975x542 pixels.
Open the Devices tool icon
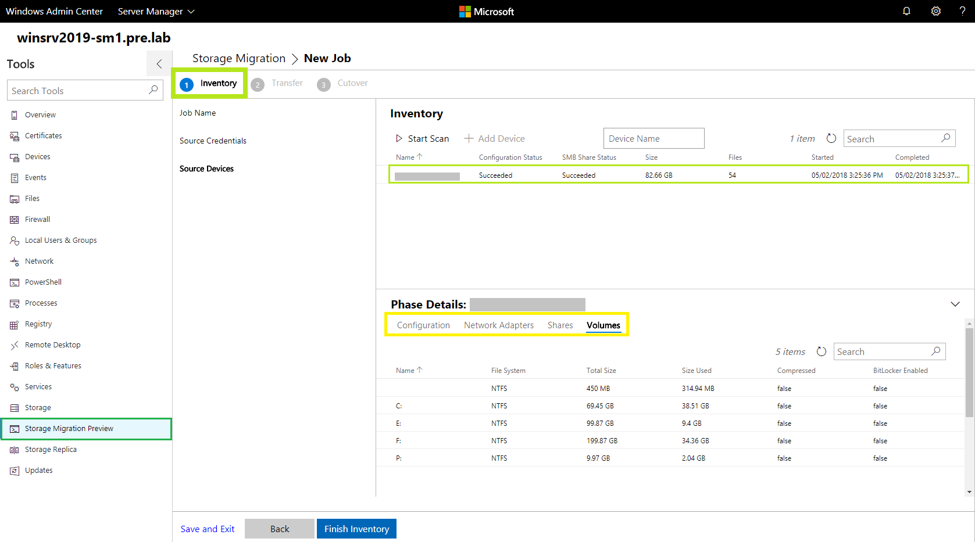[15, 157]
